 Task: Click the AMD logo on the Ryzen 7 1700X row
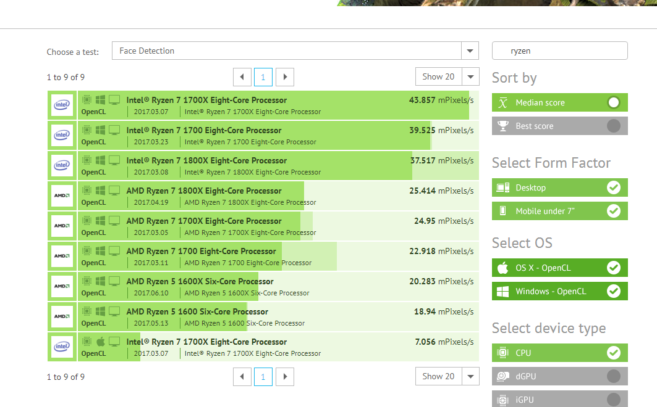click(62, 226)
